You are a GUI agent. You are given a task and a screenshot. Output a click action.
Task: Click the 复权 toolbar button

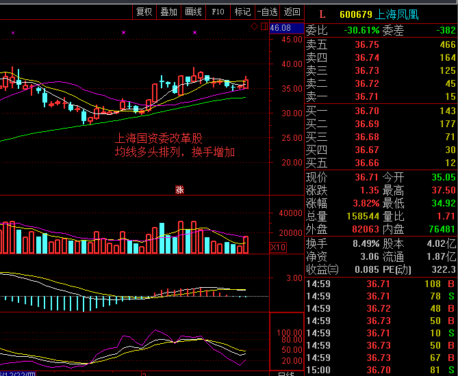pos(144,12)
